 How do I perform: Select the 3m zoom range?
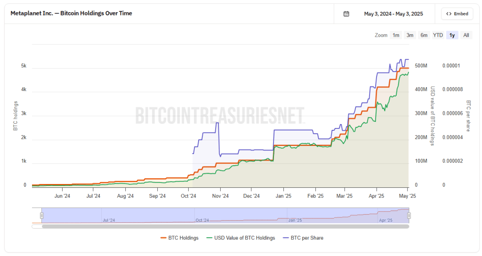tap(410, 35)
